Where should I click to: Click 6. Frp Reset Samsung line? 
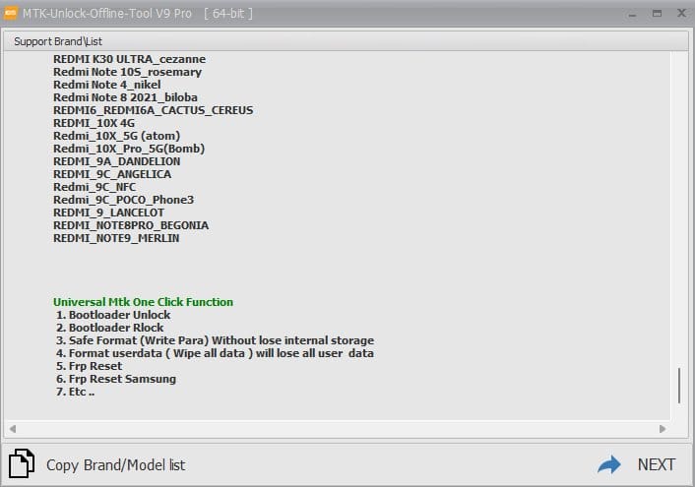116,380
